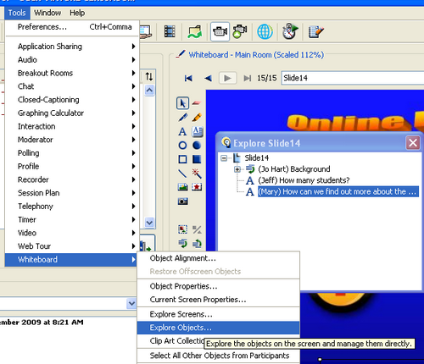This screenshot has width=424, height=364.
Task: Pick the filled rectangle tool
Action: [x=197, y=159]
